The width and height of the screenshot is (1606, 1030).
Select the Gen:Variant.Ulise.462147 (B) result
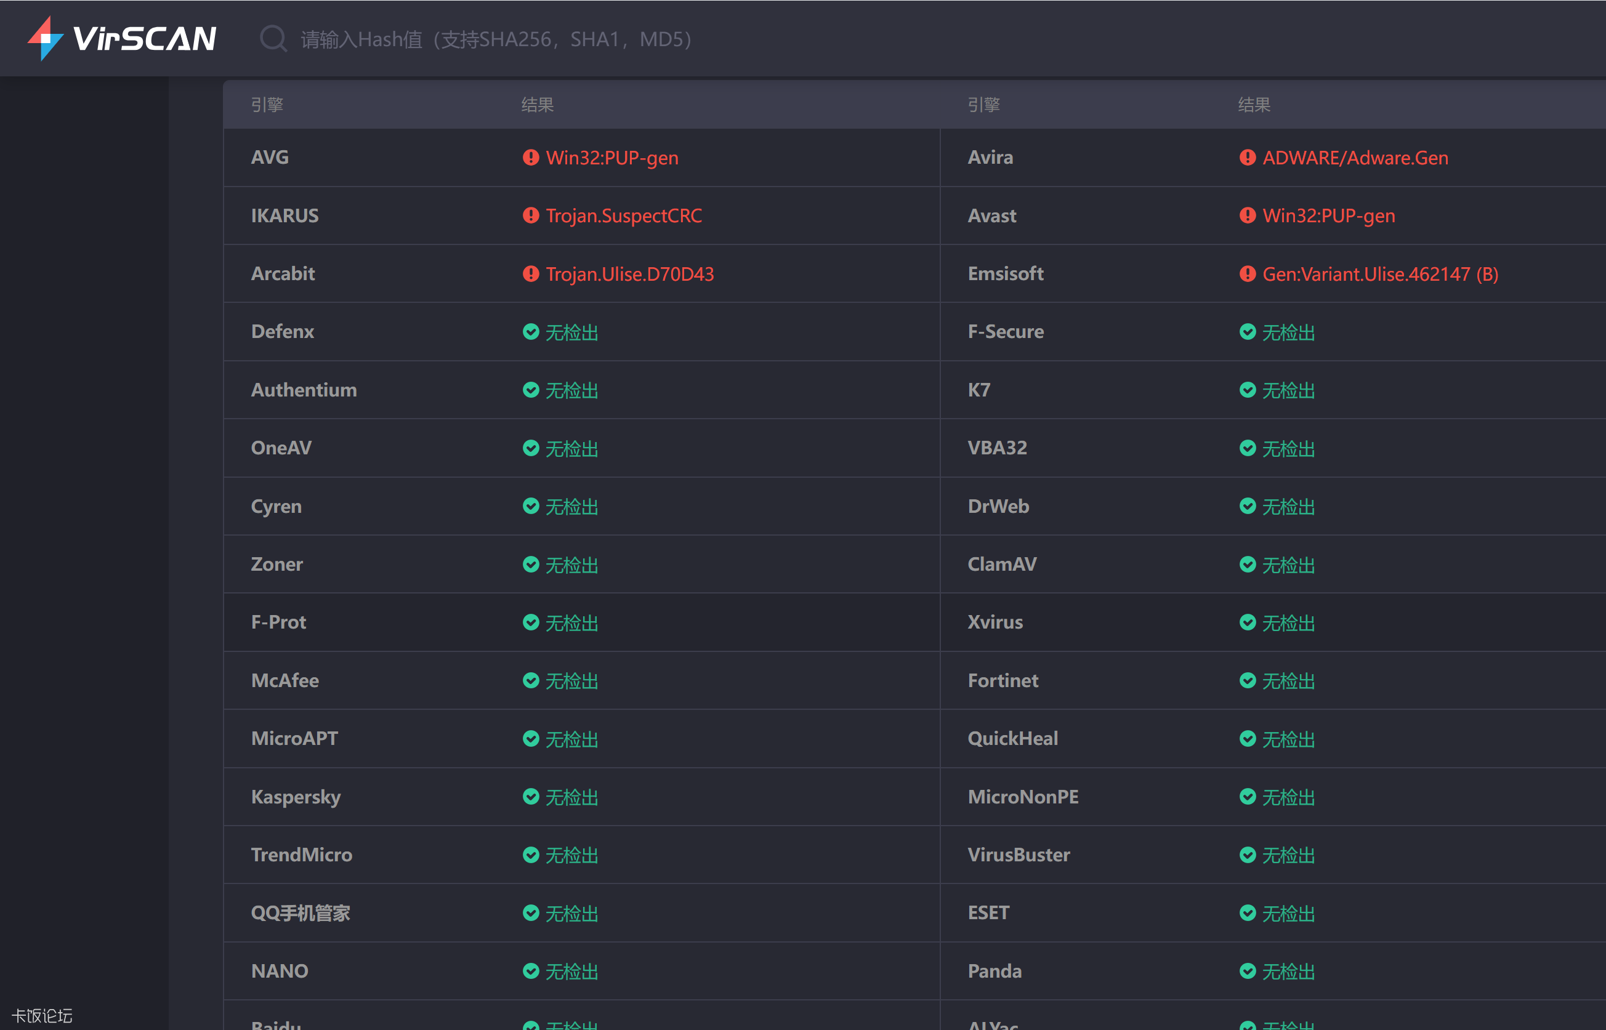pos(1380,273)
